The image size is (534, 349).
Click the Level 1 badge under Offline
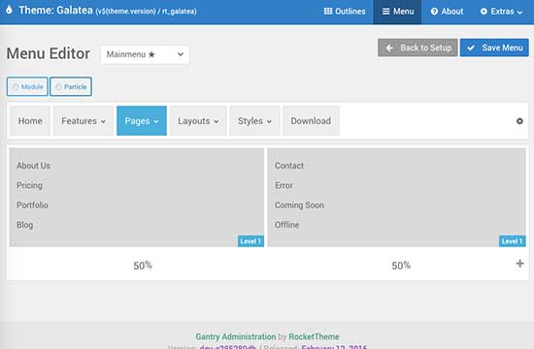tap(512, 241)
